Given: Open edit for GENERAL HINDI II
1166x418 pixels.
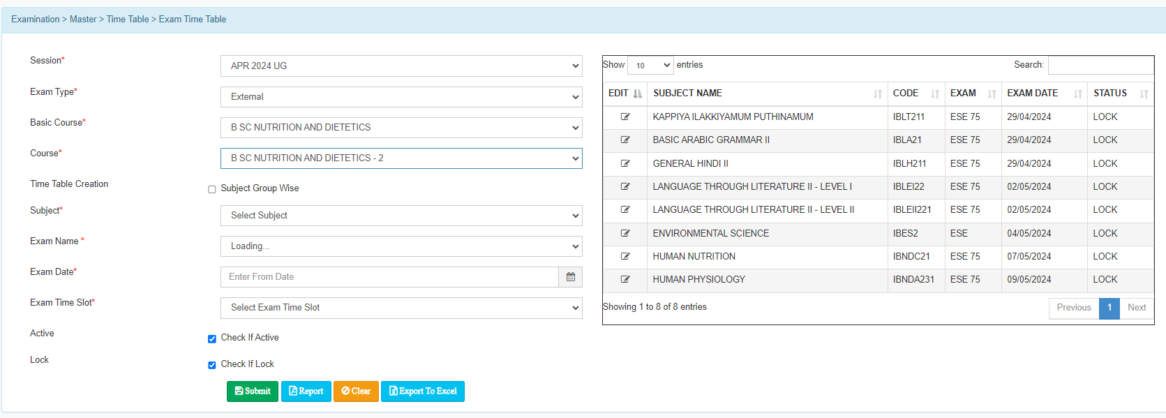Looking at the screenshot, I should point(625,164).
